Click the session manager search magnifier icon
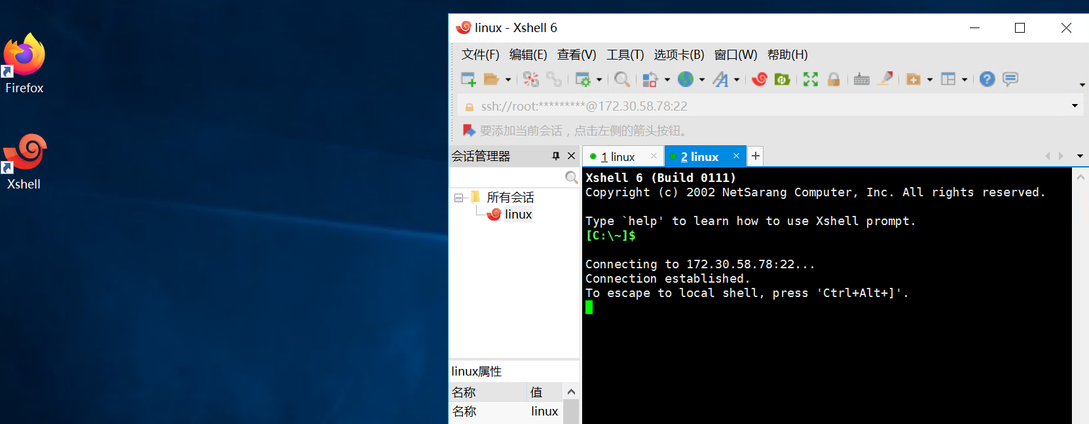The image size is (1089, 424). pyautogui.click(x=572, y=177)
